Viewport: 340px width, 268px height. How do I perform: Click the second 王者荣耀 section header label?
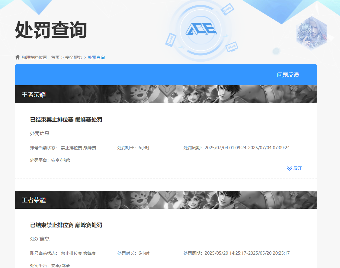(x=34, y=200)
